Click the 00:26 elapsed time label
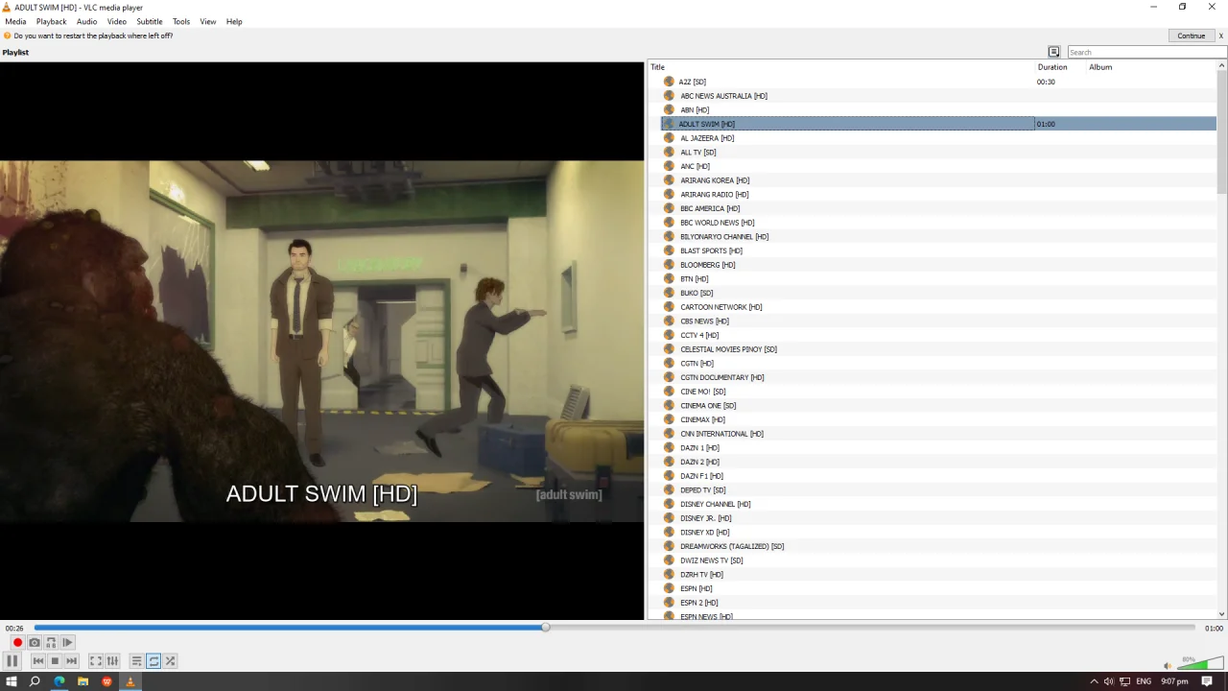Viewport: 1228px width, 691px height. (x=14, y=629)
